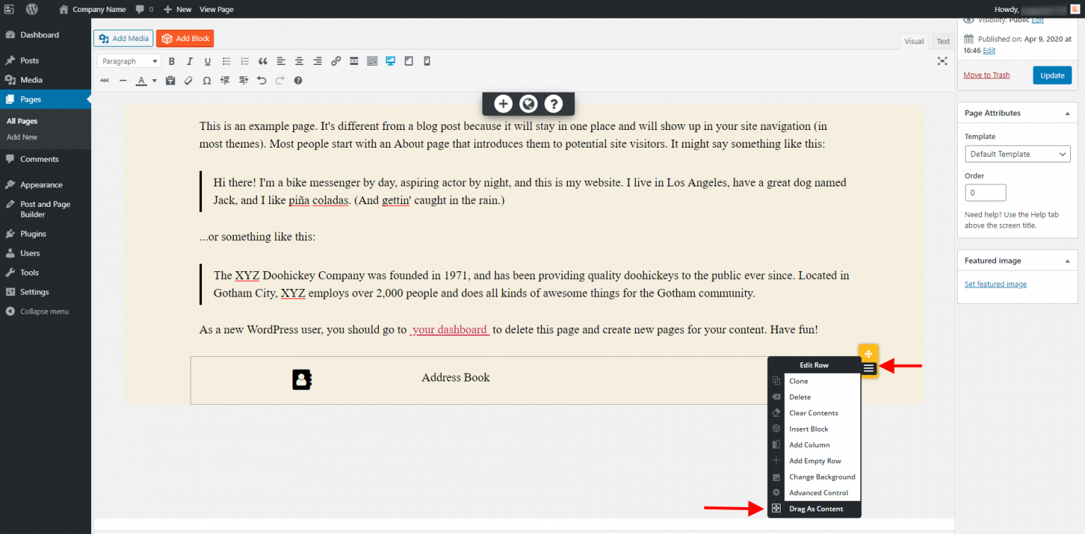This screenshot has height=534, width=1085.
Task: Click the Update button
Action: click(1052, 74)
